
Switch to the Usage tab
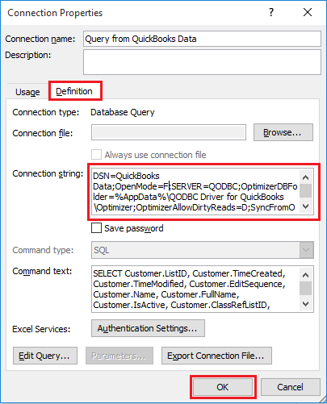[x=27, y=92]
